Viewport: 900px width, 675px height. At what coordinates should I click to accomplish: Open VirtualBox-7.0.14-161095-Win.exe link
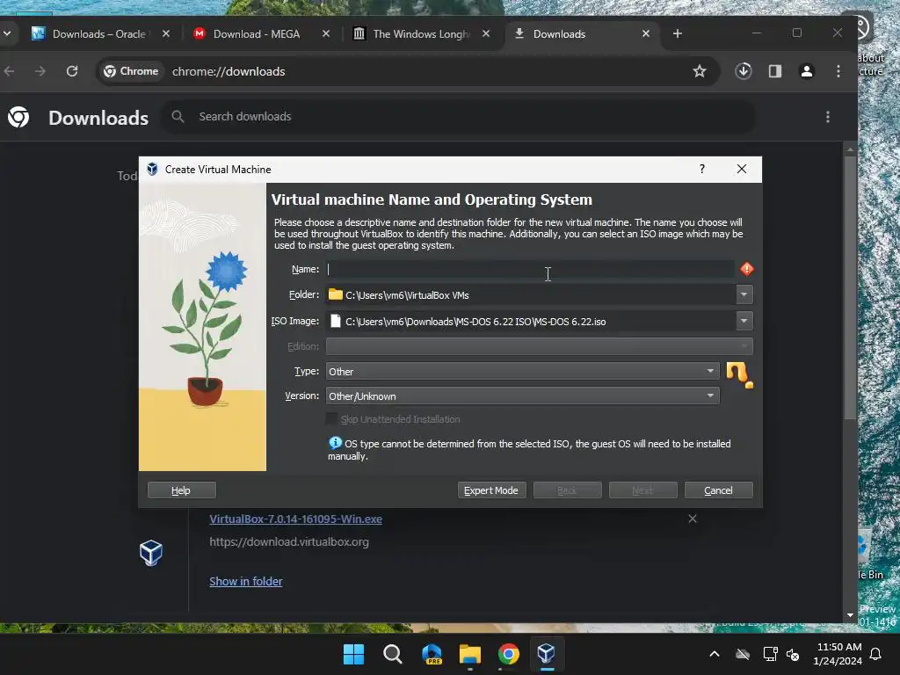click(x=295, y=519)
